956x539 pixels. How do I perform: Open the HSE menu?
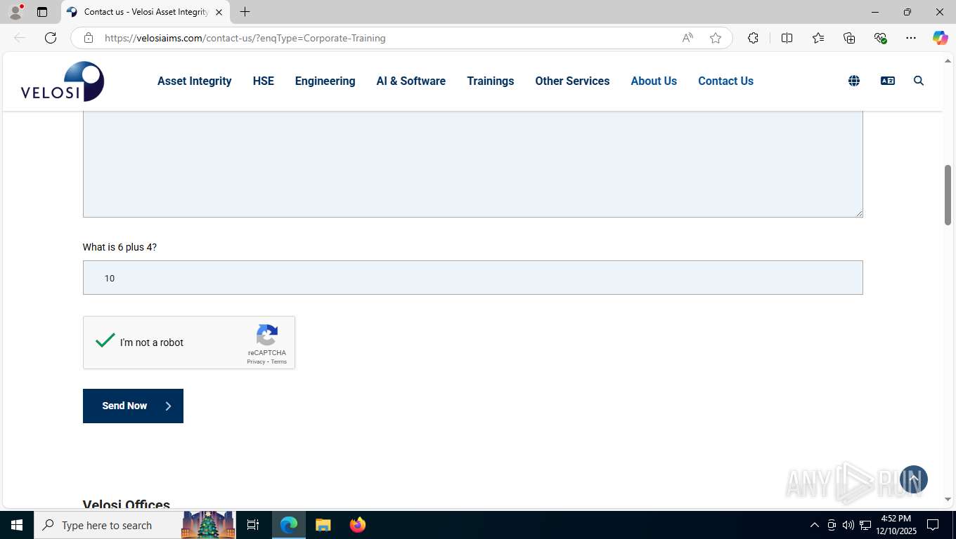coord(264,81)
